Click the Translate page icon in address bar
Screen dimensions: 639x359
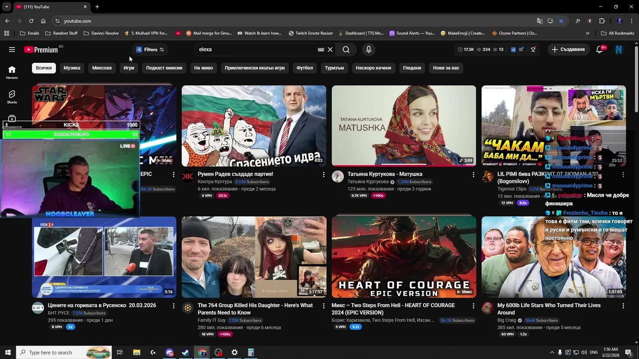click(540, 21)
